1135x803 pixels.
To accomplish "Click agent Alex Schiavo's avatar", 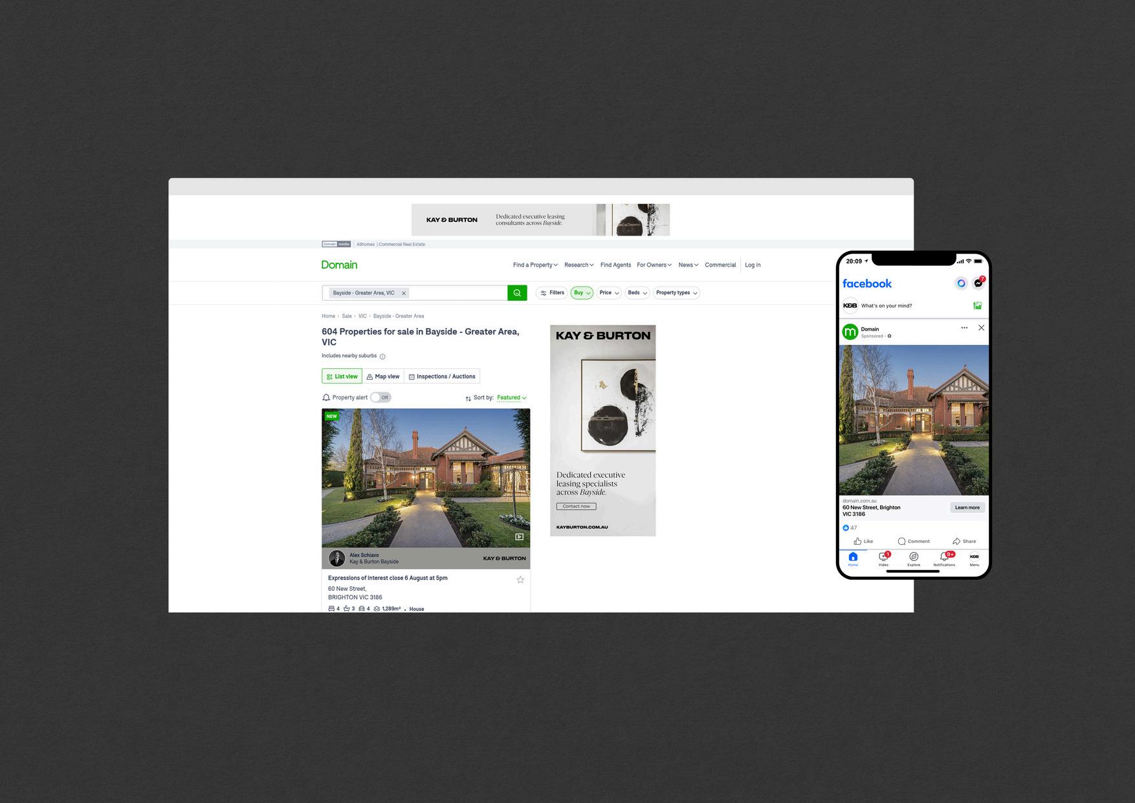I will click(336, 558).
